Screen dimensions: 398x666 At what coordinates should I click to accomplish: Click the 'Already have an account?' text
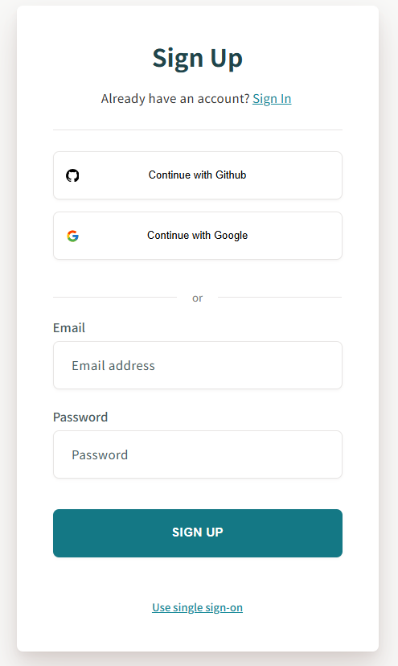175,99
